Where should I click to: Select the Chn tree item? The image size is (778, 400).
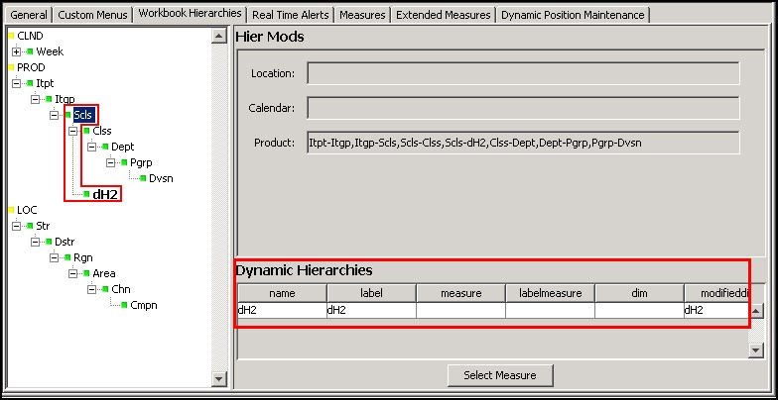(x=121, y=289)
